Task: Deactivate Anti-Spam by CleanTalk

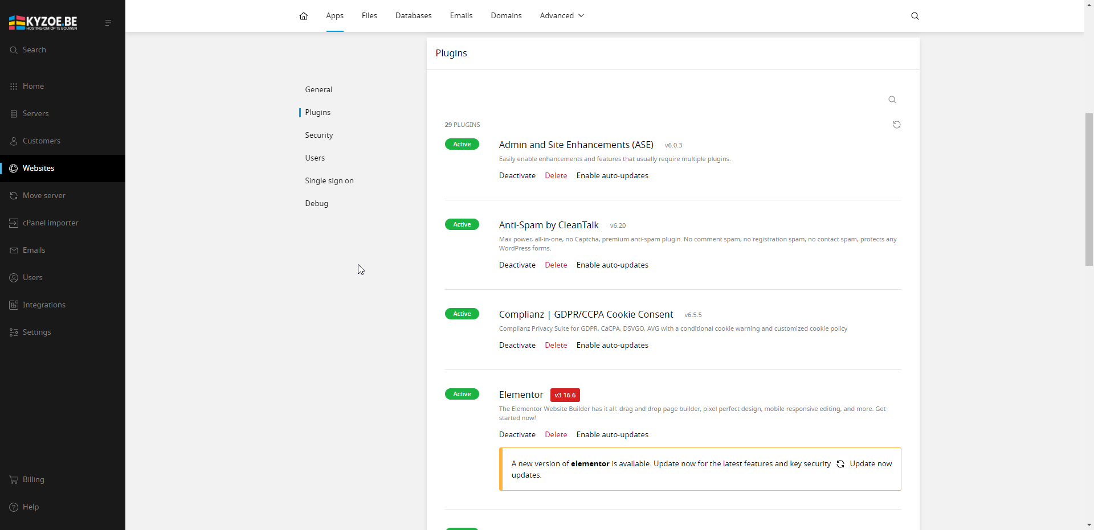Action: coord(517,265)
